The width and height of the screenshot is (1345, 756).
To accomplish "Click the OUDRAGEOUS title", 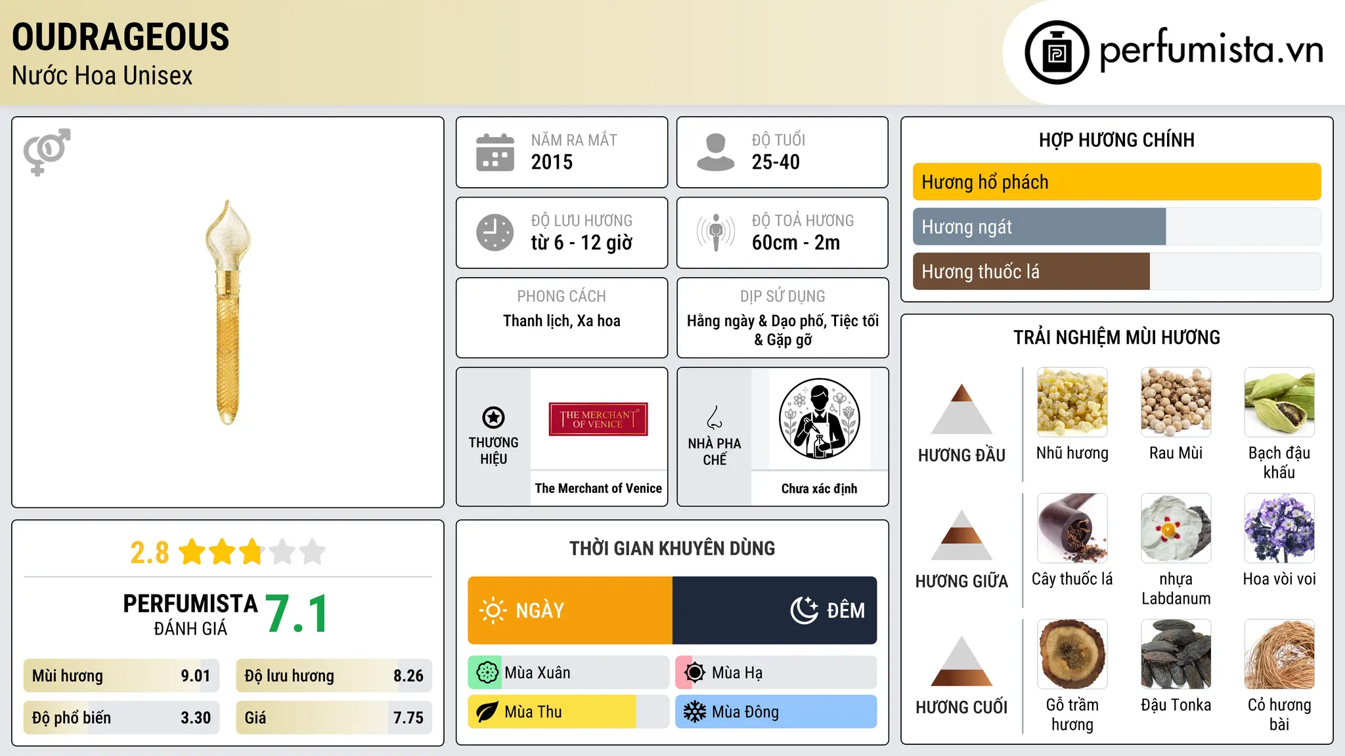I will (121, 37).
